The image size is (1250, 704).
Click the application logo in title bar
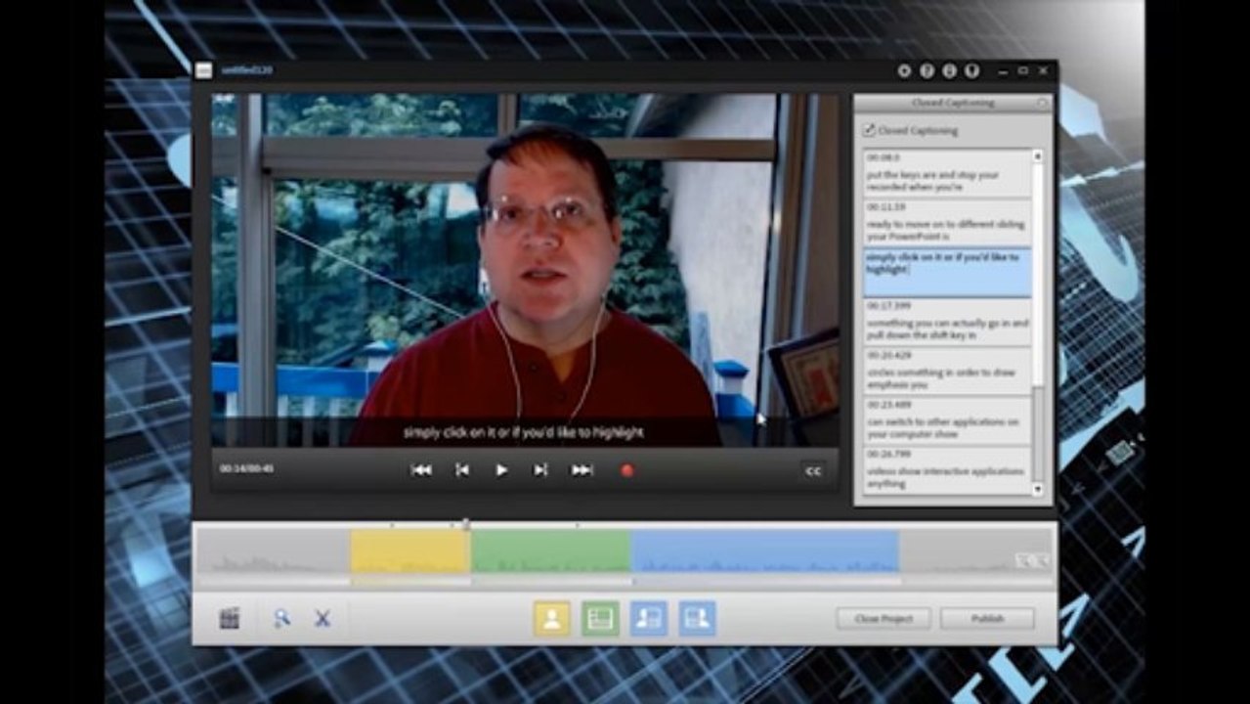(x=203, y=70)
